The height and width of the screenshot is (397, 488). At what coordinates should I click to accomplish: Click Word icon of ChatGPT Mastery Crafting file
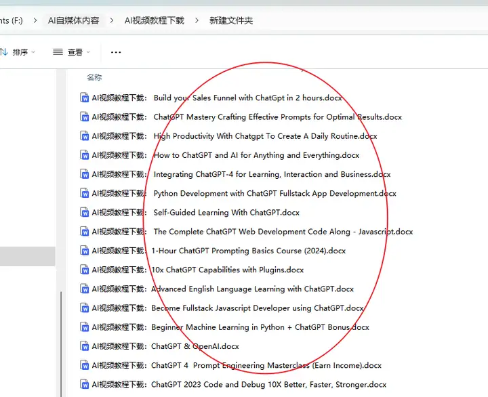tap(84, 117)
